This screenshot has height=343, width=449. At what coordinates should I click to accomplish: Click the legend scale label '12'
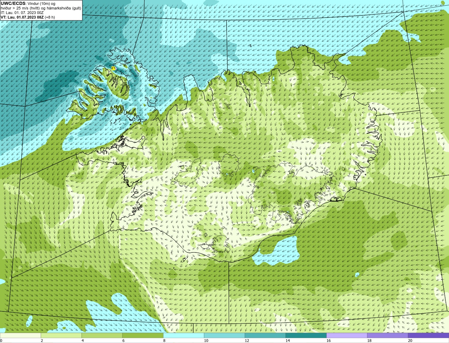[x=247, y=341]
